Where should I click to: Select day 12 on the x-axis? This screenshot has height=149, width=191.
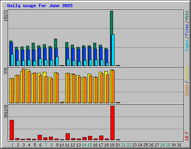(73, 145)
